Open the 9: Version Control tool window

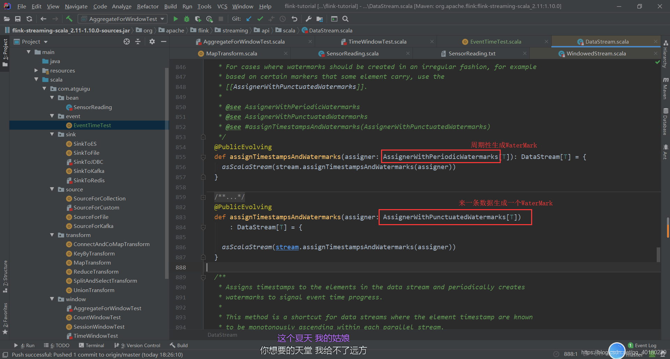(137, 345)
